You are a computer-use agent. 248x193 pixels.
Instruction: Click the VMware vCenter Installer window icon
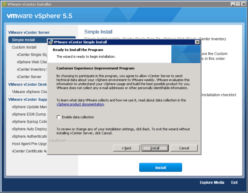pos(4,4)
